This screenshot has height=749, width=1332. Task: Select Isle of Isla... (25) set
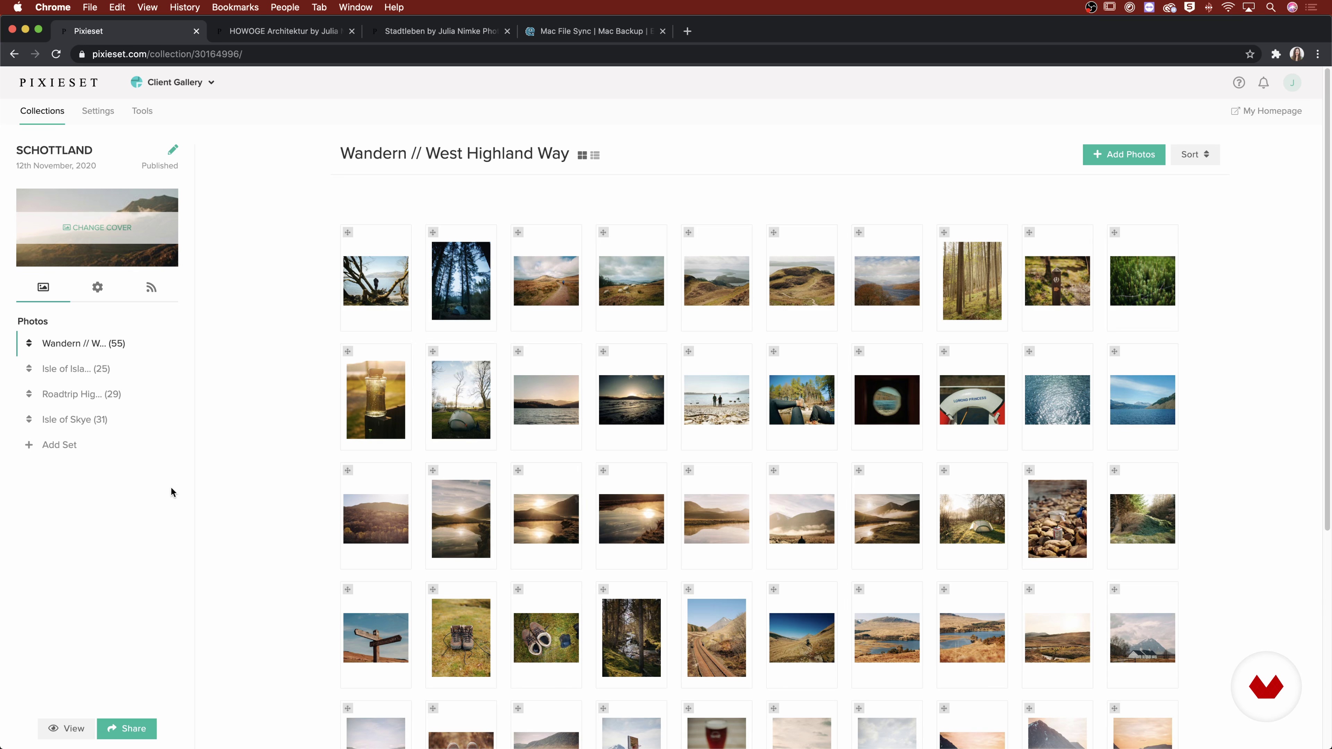pos(76,369)
